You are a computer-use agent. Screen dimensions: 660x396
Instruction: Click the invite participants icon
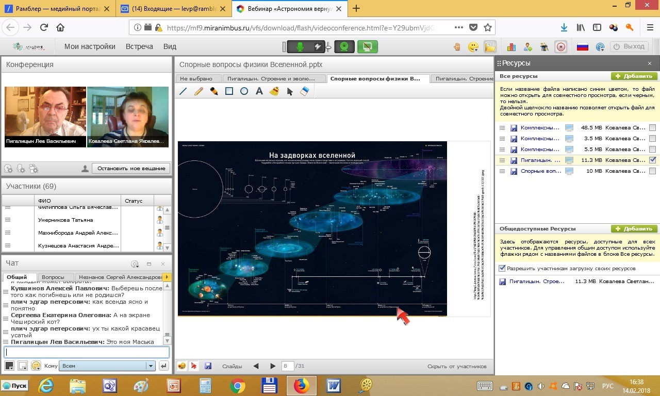coord(528,46)
